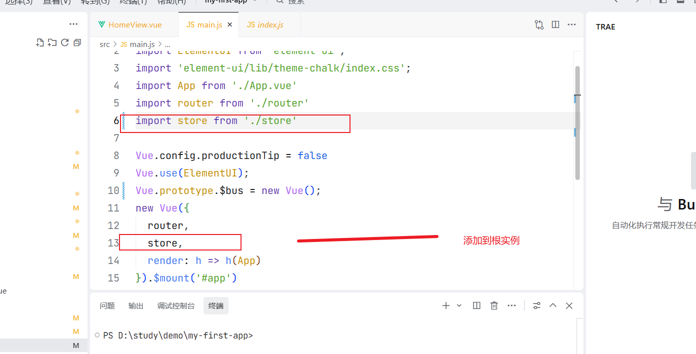696x354 pixels.
Task: Split the terminal panel
Action: (x=476, y=305)
